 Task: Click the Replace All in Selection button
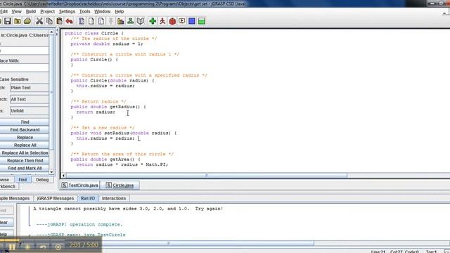click(25, 153)
